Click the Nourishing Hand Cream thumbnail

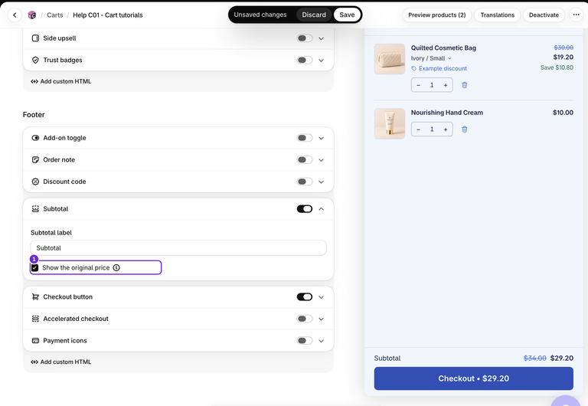390,124
